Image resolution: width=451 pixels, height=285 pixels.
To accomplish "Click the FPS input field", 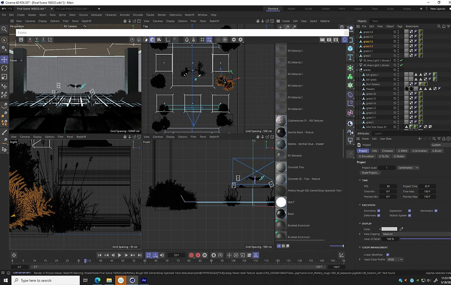I will tap(388, 186).
